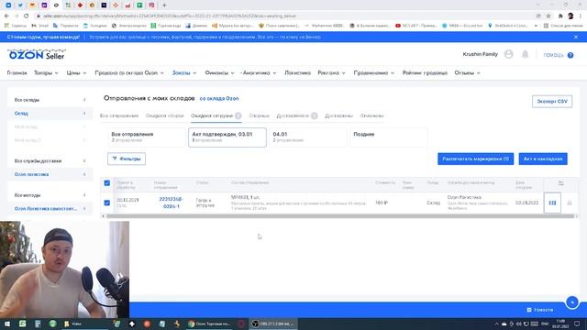Open the notifications bell

coord(526,54)
